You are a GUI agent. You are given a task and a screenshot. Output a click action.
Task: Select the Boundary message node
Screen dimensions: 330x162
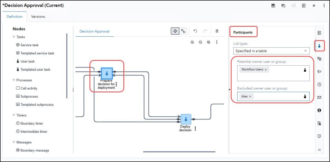click(x=33, y=150)
